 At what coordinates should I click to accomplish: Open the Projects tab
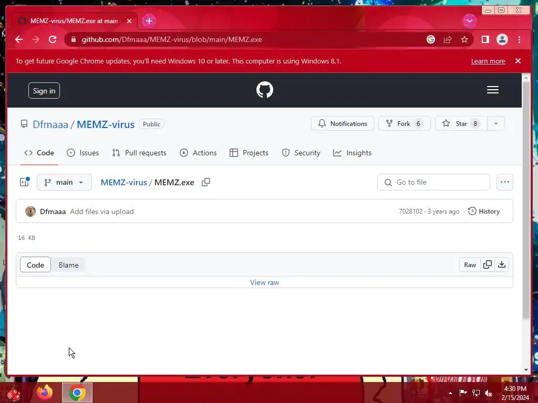click(249, 153)
